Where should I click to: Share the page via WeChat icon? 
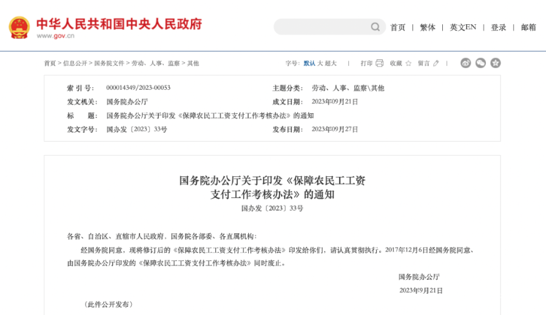(x=480, y=63)
